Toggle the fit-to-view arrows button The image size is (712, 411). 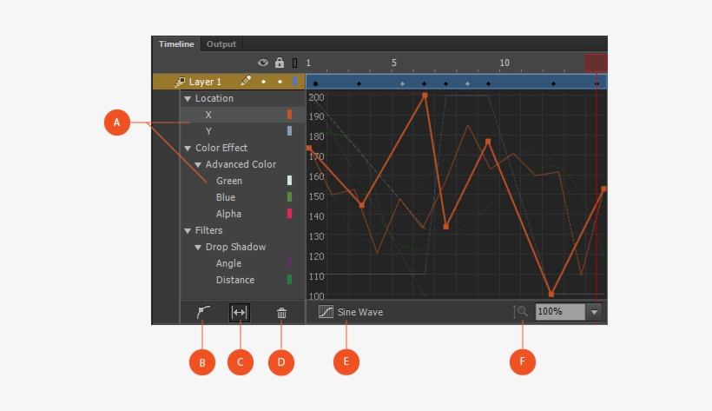(x=240, y=312)
